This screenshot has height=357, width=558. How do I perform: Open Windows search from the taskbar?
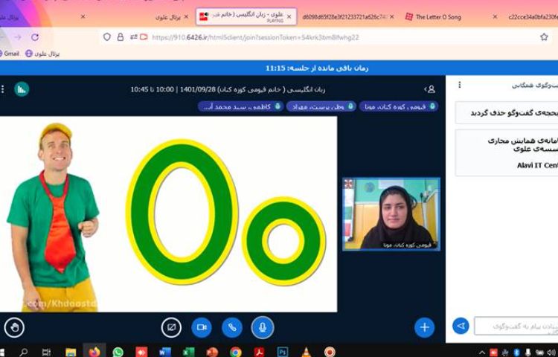pyautogui.click(x=24, y=352)
